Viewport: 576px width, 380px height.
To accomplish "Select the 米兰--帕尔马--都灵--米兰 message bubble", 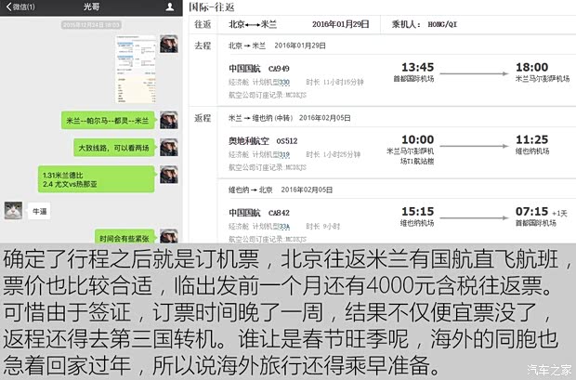I will coord(110,121).
